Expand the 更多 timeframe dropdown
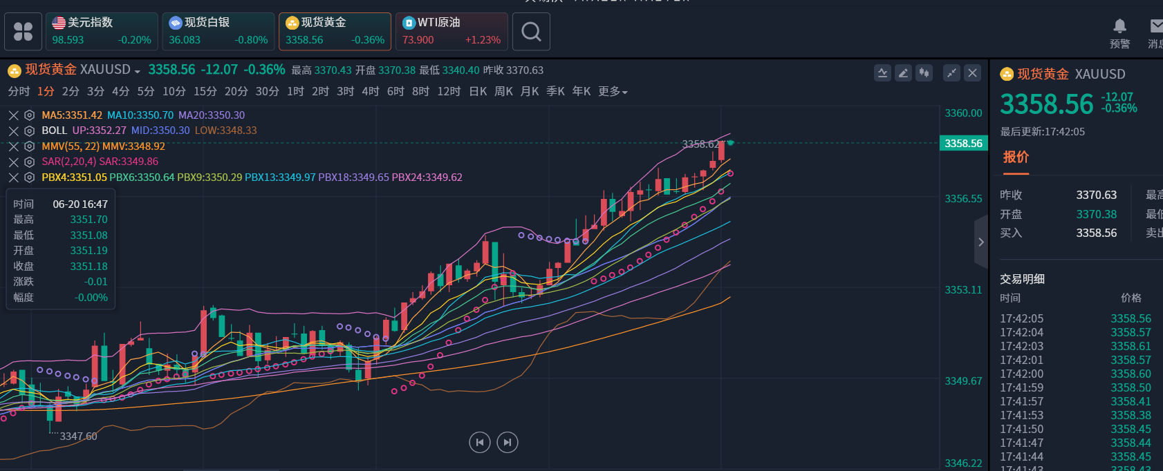The image size is (1163, 471). [x=613, y=91]
